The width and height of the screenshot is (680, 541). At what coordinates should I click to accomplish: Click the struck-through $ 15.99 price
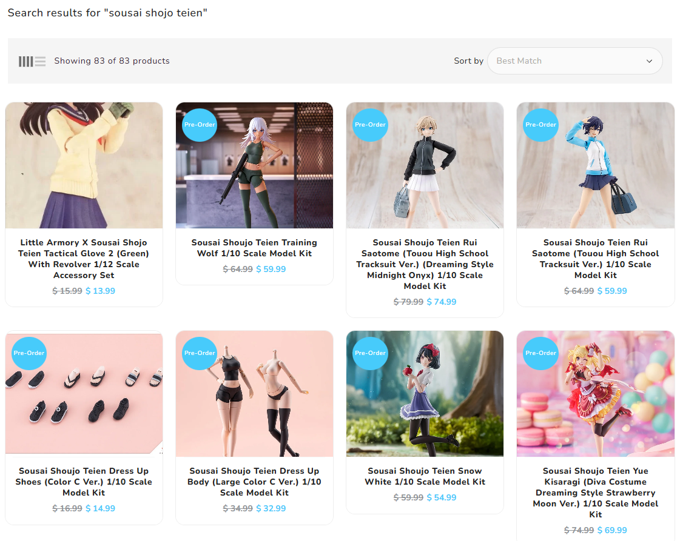(67, 291)
